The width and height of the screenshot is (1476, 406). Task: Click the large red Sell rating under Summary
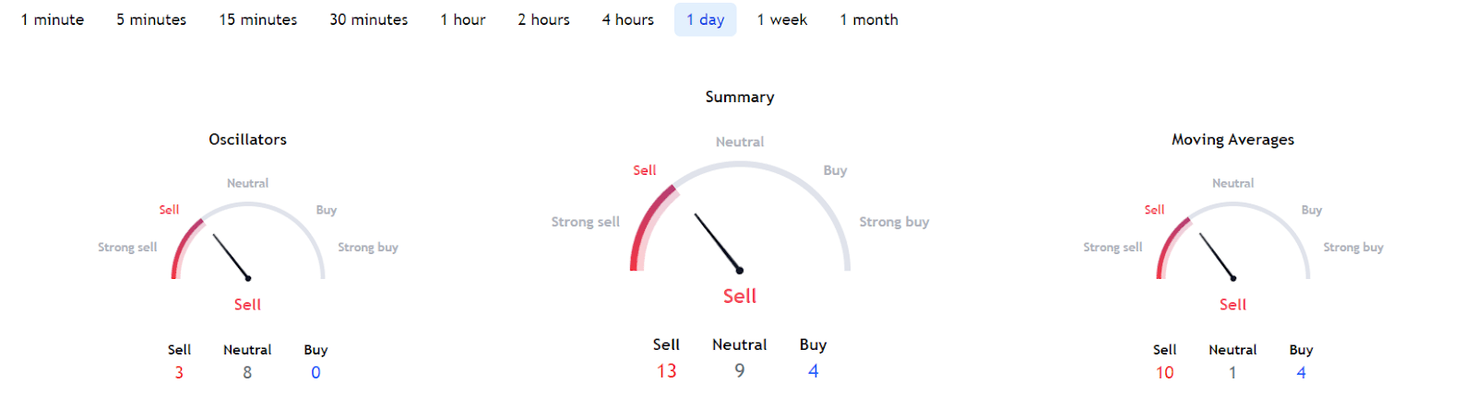[740, 296]
